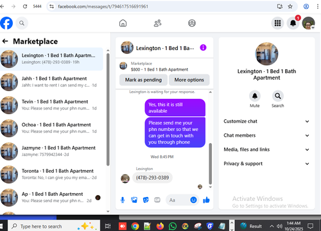
Task: Open Tevin 1 Bed 1 Bath conversation
Action: 51,105
